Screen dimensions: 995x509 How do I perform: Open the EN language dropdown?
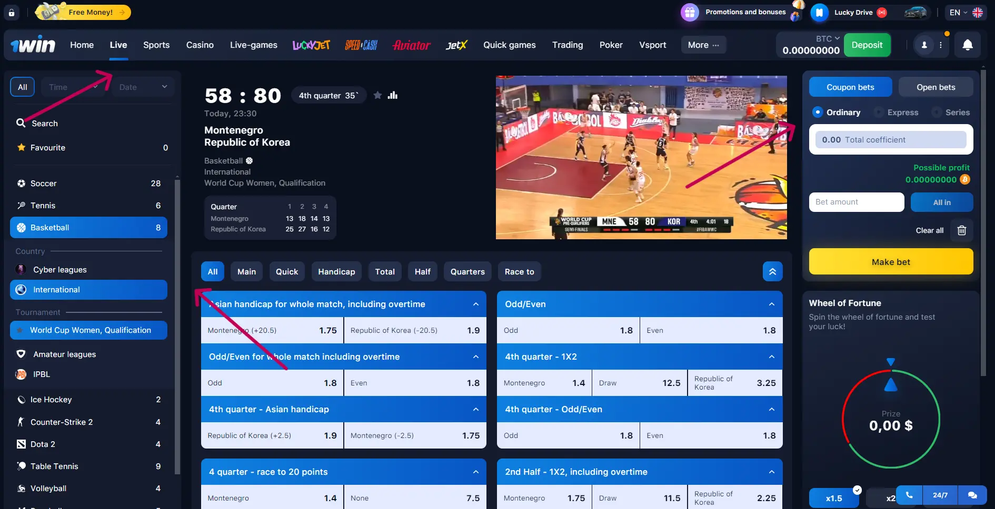coord(966,12)
